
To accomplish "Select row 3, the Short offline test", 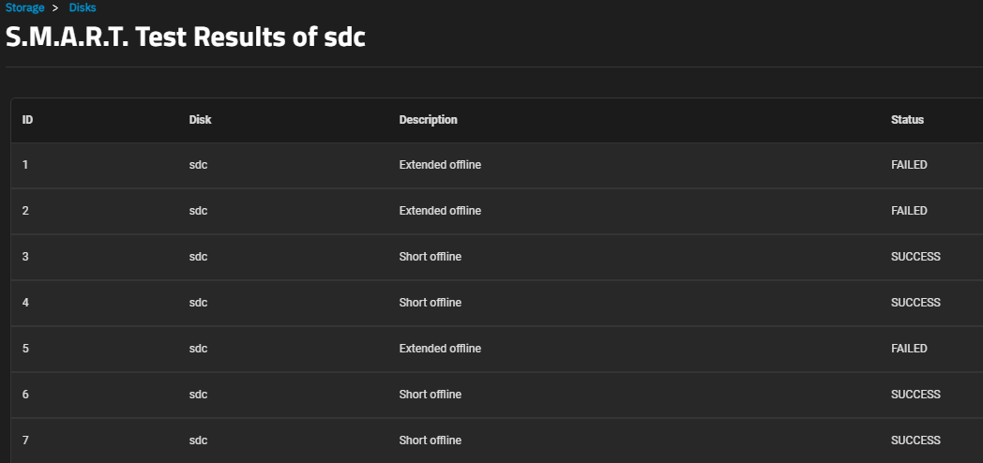I will (496, 257).
